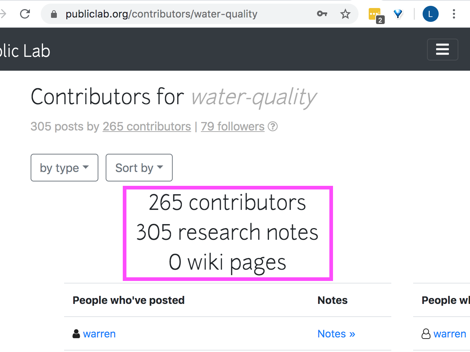Open the Public Lab navigation hamburger menu
Screen dimensions: 470x352
[x=442, y=50]
